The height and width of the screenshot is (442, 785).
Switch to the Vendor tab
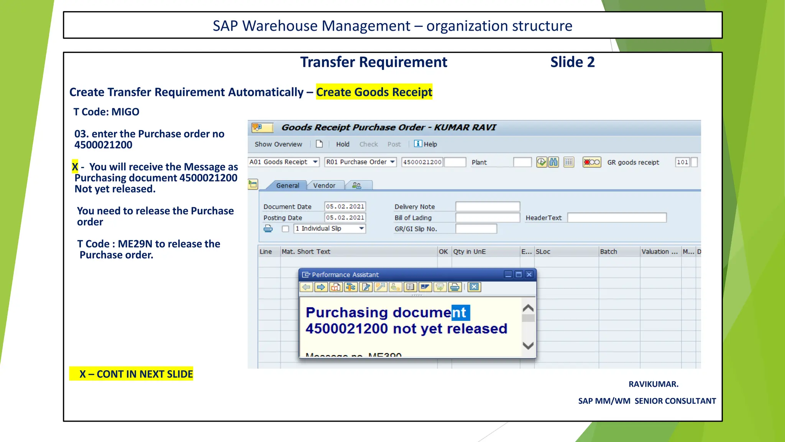324,185
